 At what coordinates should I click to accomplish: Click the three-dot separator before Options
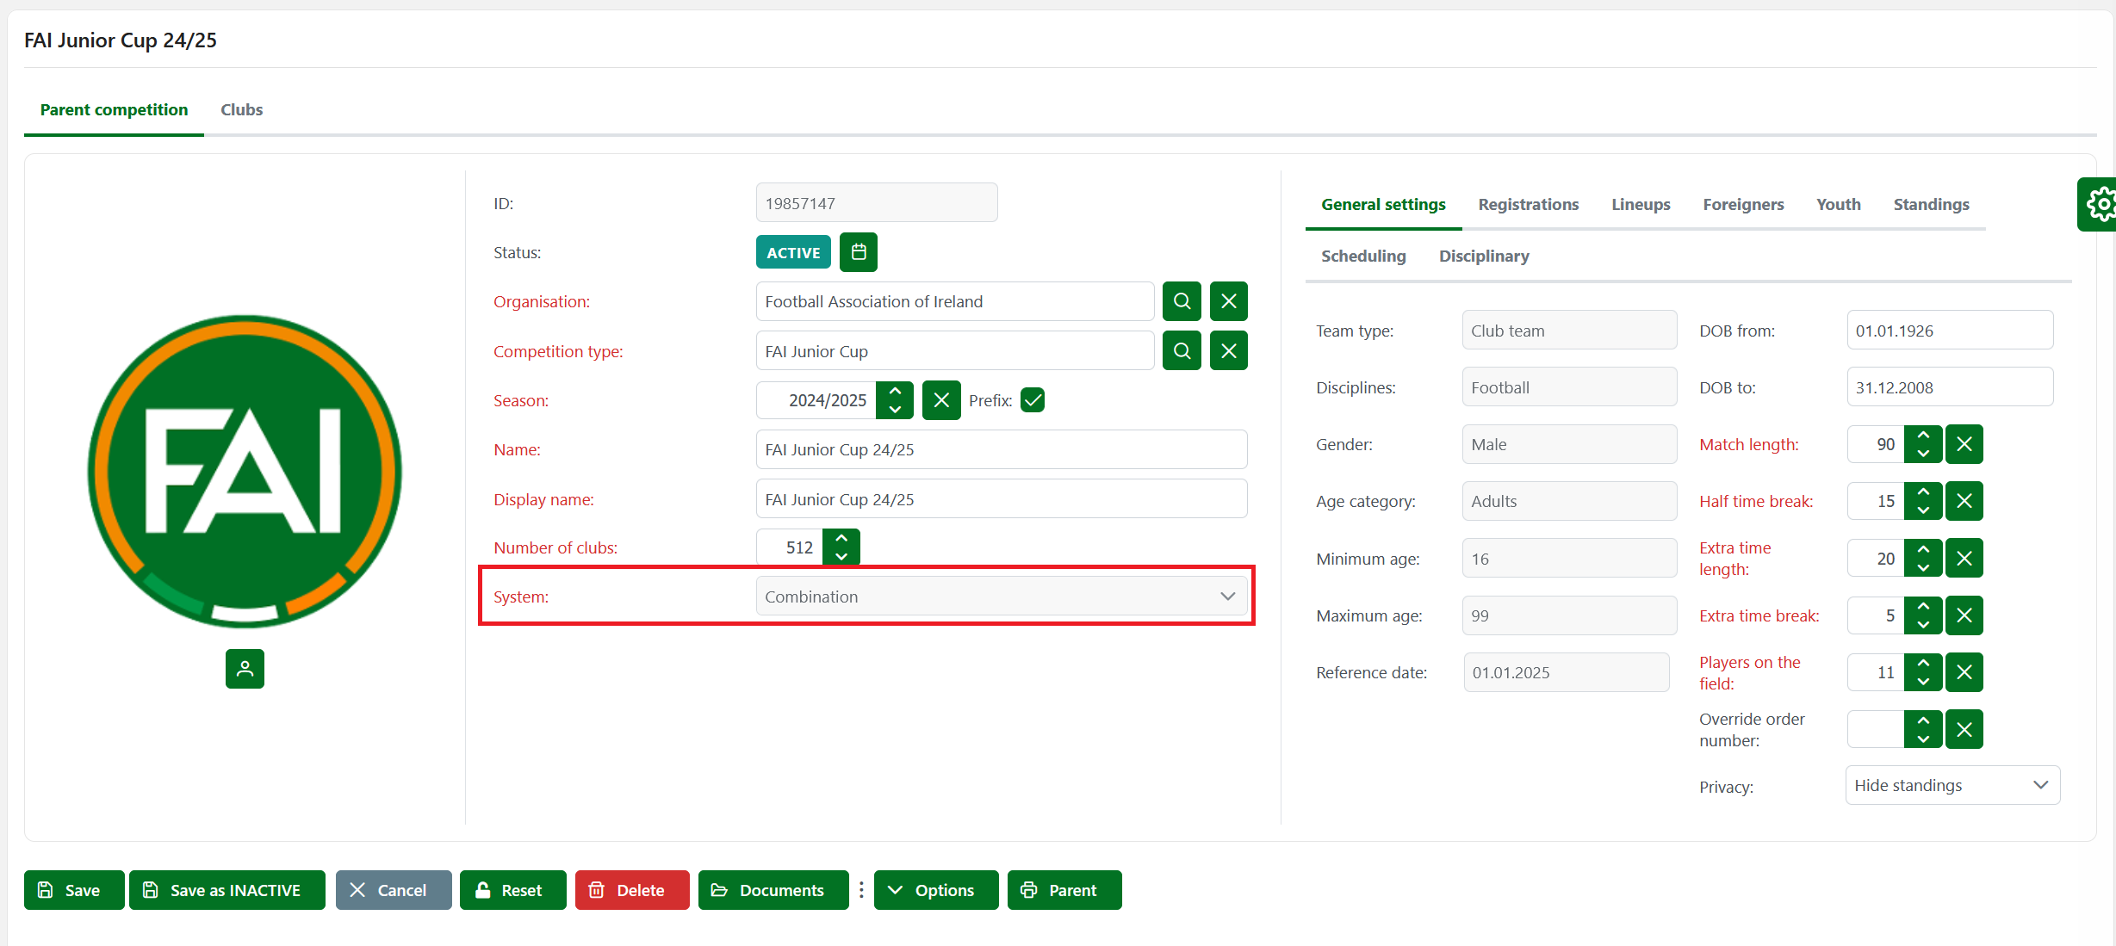(x=861, y=890)
